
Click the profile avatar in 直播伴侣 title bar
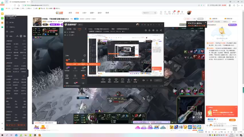[138, 25]
